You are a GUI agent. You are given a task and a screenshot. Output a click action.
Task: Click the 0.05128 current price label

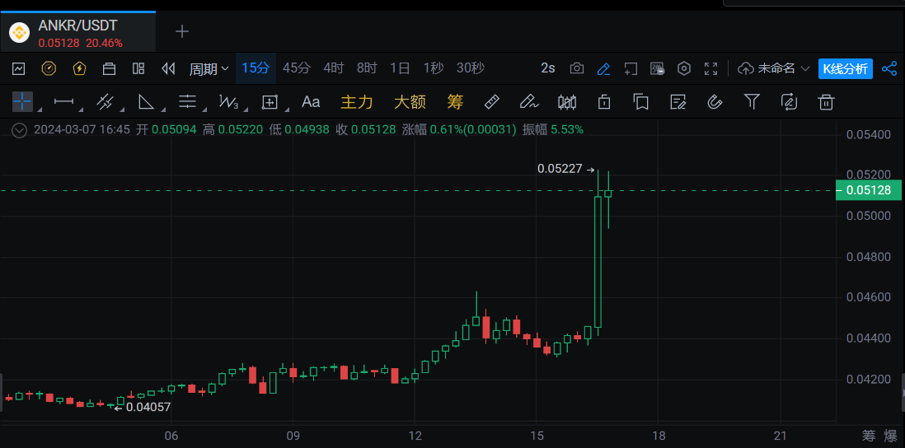[x=869, y=190]
